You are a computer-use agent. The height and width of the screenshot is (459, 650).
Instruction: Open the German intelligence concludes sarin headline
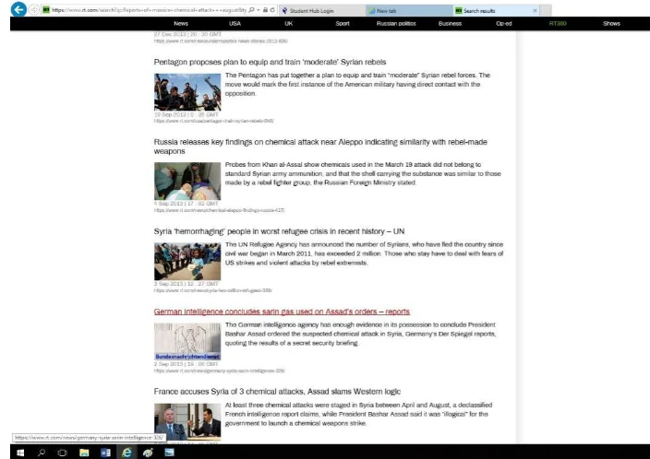(x=282, y=312)
